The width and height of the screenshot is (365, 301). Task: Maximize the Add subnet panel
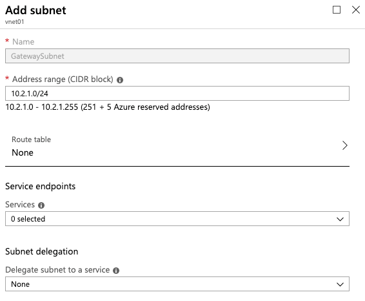[x=337, y=10]
